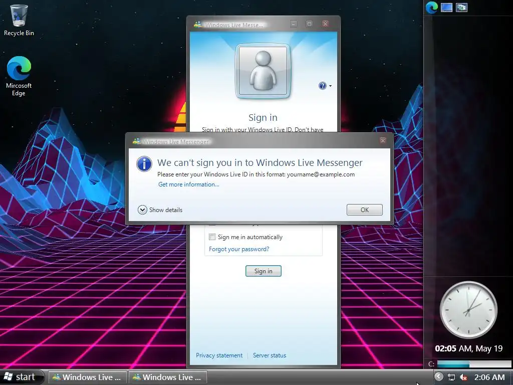The height and width of the screenshot is (385, 513).
Task: Expand Show details in the dialog
Action: click(160, 210)
